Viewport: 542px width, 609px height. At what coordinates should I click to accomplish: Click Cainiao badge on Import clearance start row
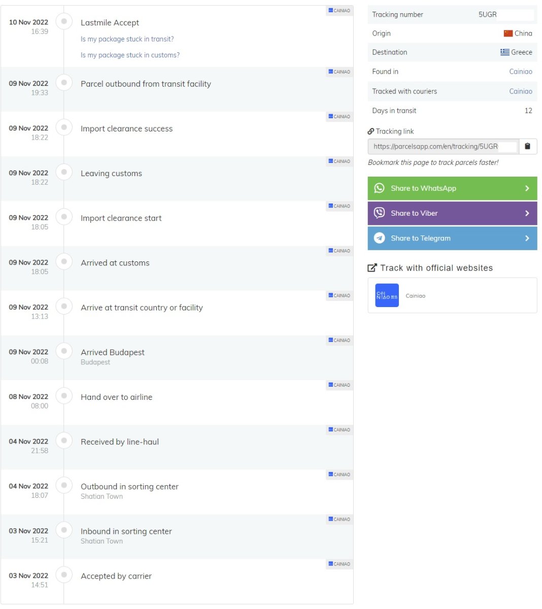click(x=339, y=206)
